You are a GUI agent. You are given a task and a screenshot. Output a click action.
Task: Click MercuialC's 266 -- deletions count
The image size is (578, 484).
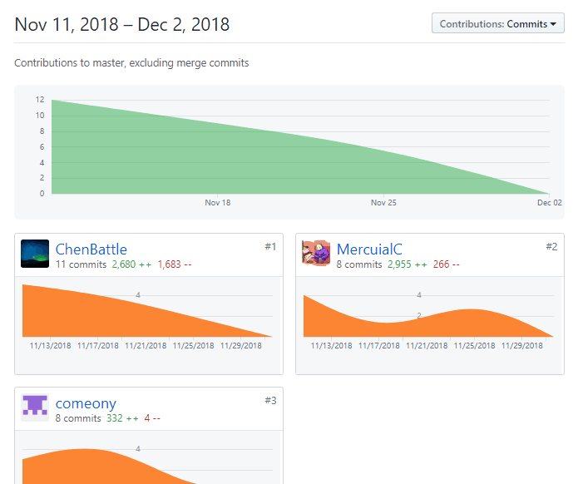446,264
